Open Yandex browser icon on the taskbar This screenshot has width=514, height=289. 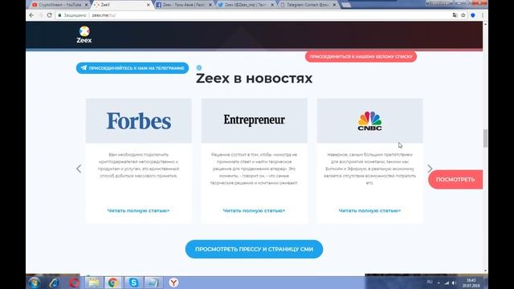(x=173, y=283)
